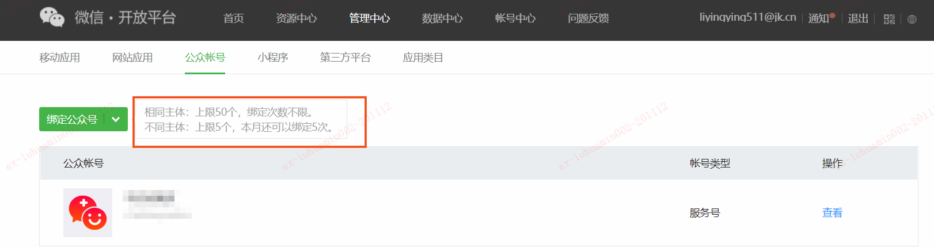Viewport: 934px width, 247px height.
Task: Expand the 绑定公众号 dropdown arrow
Action: (x=116, y=119)
